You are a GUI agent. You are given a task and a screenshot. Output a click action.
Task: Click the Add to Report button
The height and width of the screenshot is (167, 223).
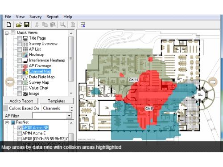tap(21, 101)
